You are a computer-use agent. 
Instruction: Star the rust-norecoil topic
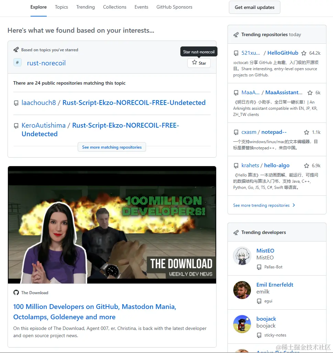(199, 63)
